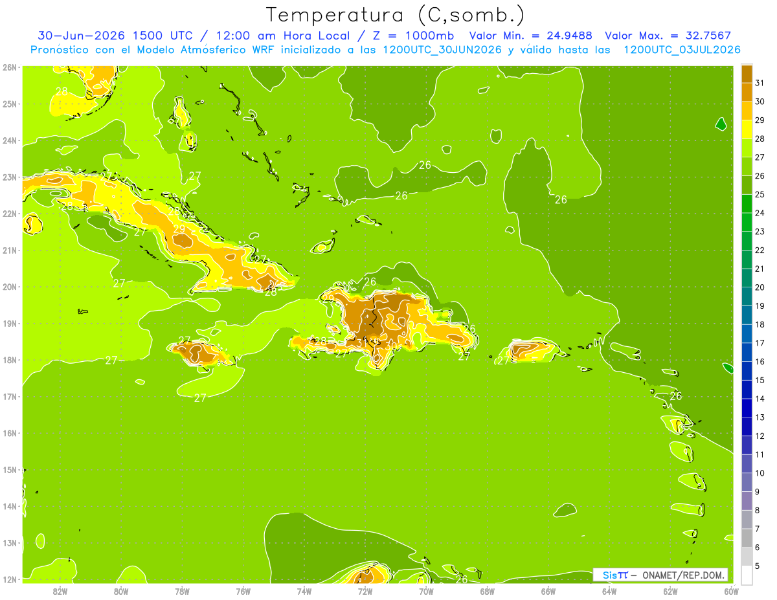The height and width of the screenshot is (600, 777).
Task: Click the initialization time 1200UTC_30JUN2026
Action: (442, 50)
